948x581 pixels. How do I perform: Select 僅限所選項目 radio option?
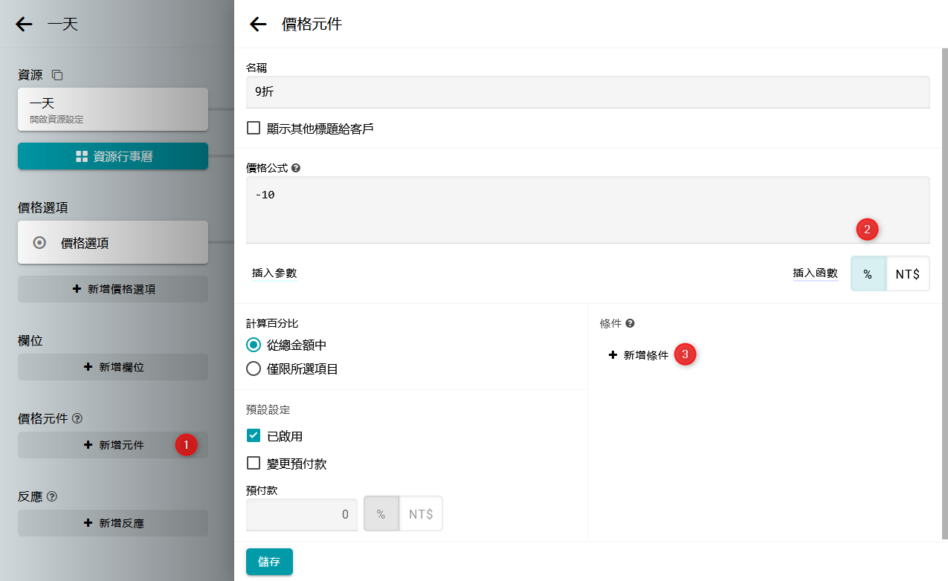tap(254, 369)
